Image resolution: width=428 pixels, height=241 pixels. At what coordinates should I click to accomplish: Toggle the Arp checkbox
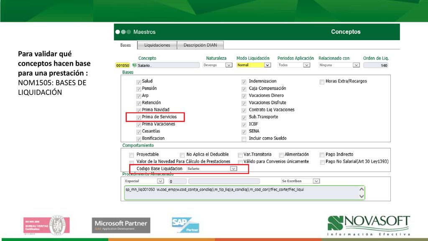coord(139,96)
